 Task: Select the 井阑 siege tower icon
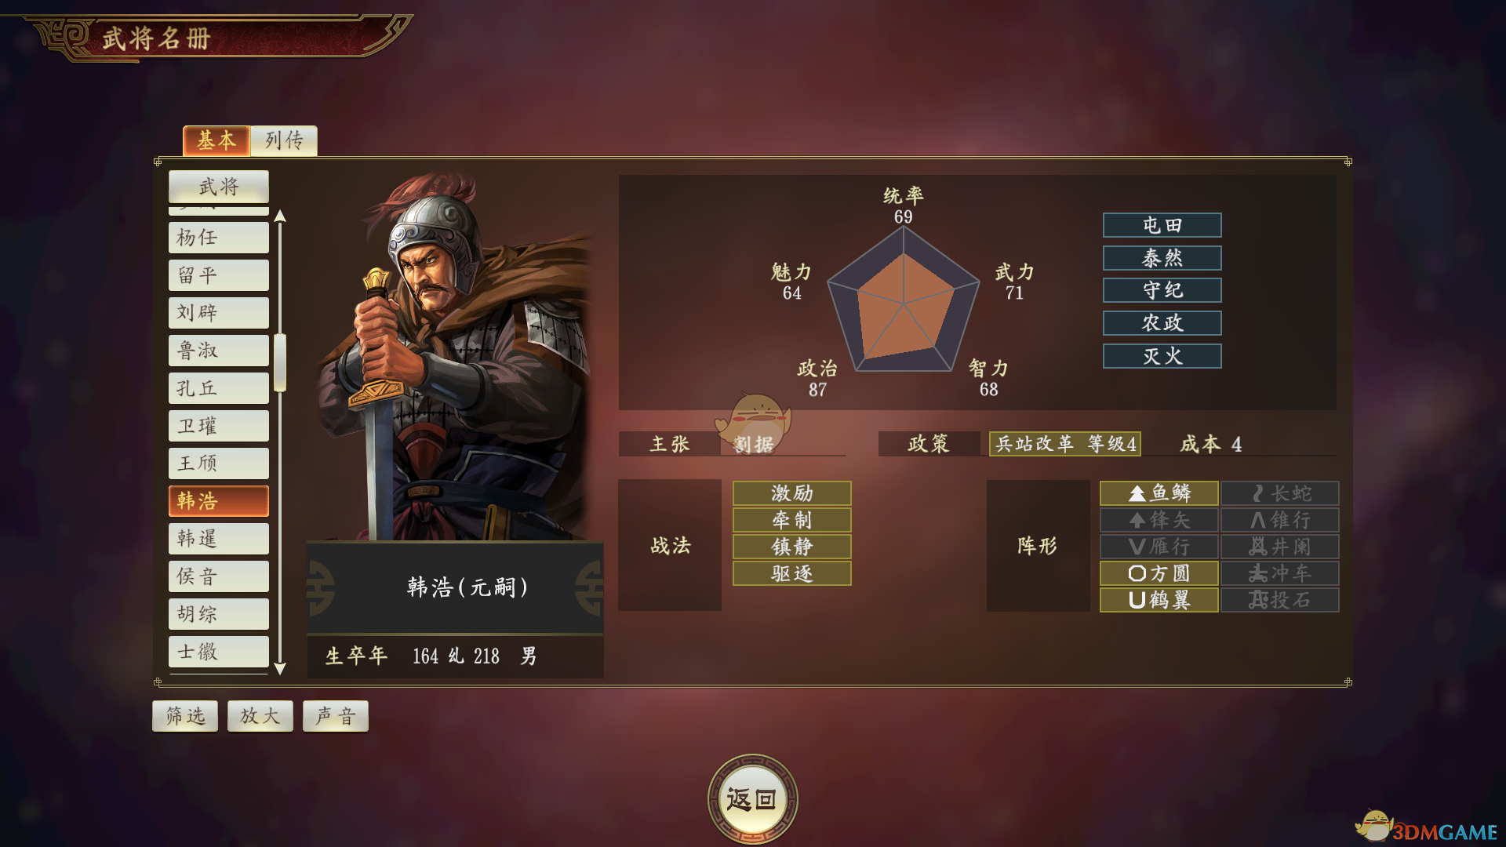coord(1279,547)
